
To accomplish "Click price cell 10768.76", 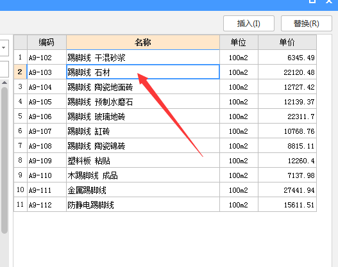I will (x=287, y=131).
